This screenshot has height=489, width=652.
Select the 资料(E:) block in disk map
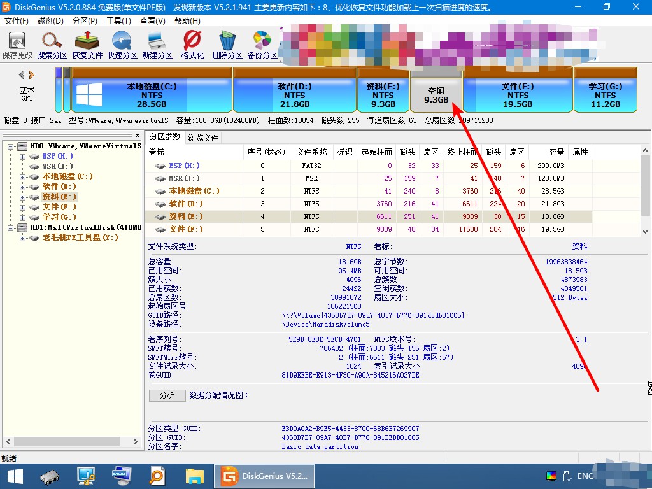point(383,90)
